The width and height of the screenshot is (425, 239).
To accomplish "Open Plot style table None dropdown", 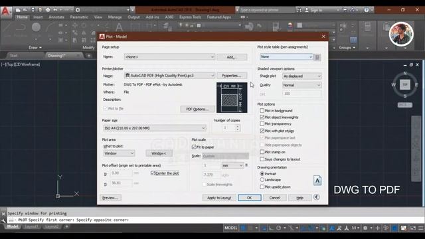I will (x=286, y=56).
